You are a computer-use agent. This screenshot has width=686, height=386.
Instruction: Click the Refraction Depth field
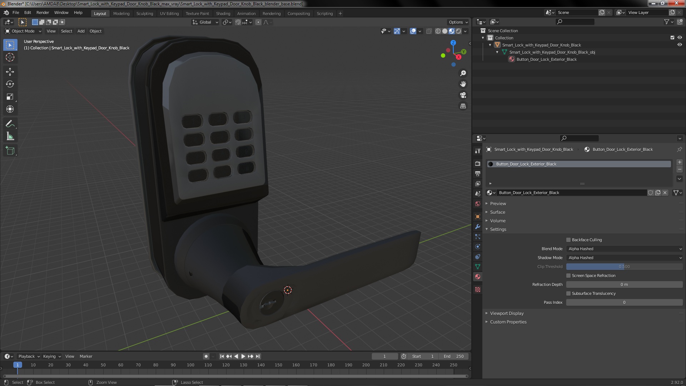coord(625,284)
